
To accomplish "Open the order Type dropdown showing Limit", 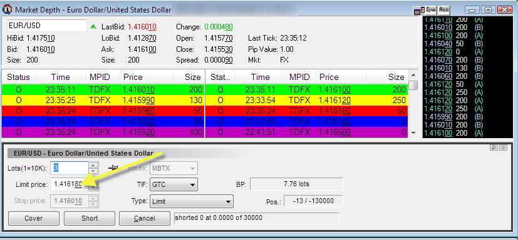I will coord(192,201).
